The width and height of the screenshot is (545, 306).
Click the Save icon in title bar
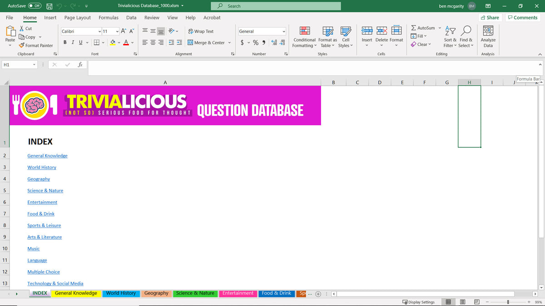click(x=49, y=6)
